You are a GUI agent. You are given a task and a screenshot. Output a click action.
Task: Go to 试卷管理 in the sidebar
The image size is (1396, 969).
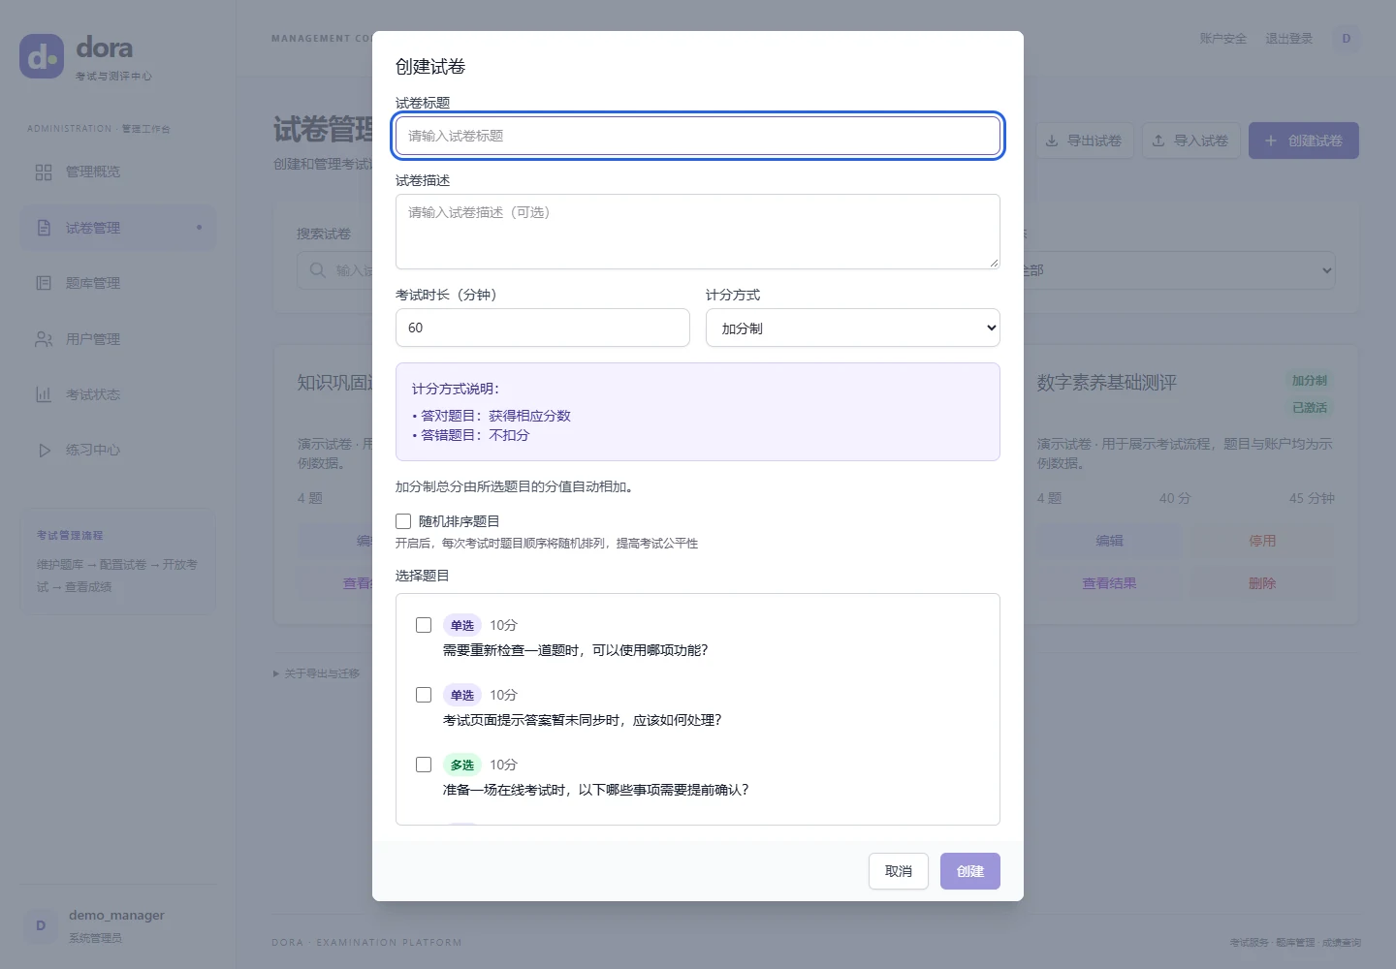pyautogui.click(x=118, y=228)
